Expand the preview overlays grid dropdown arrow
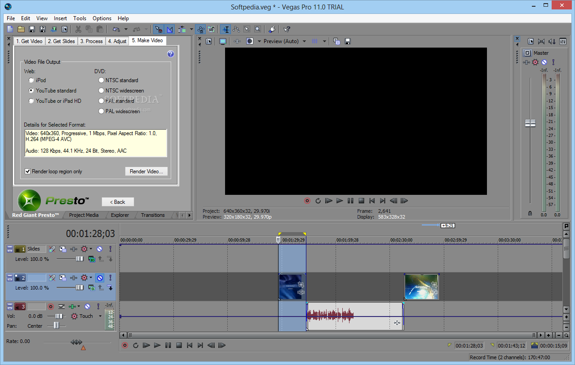 pyautogui.click(x=324, y=41)
